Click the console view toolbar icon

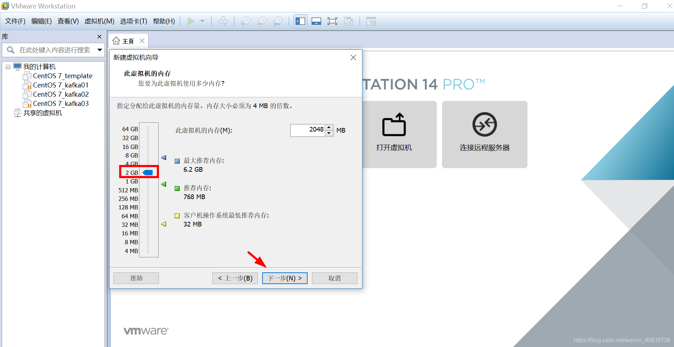pyautogui.click(x=371, y=21)
